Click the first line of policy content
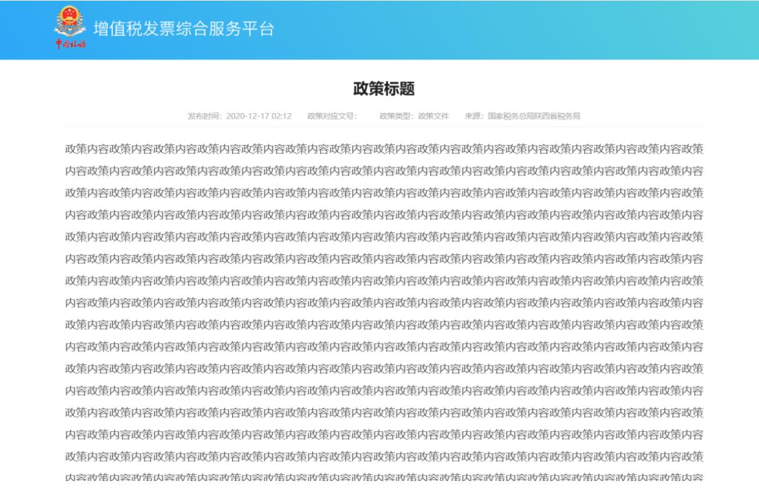The width and height of the screenshot is (759, 496). [384, 149]
